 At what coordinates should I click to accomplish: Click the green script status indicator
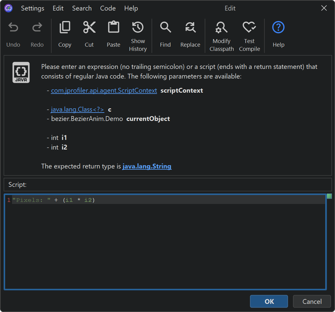point(329,196)
